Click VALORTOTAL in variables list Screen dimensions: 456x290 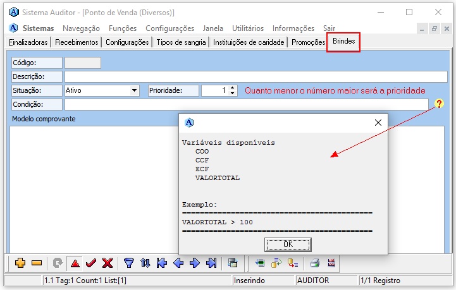pyautogui.click(x=217, y=178)
